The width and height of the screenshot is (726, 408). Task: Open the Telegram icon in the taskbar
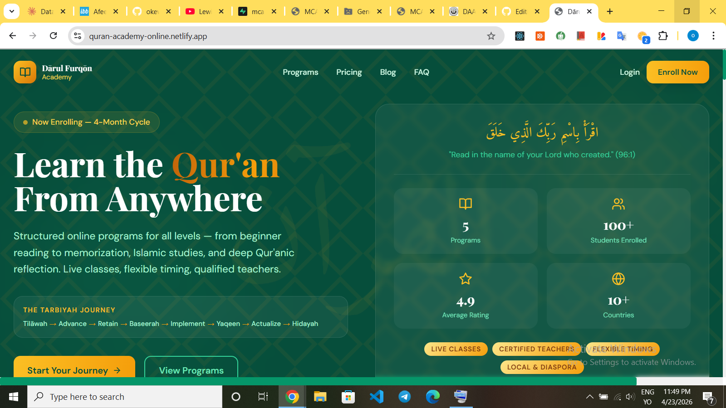(404, 397)
